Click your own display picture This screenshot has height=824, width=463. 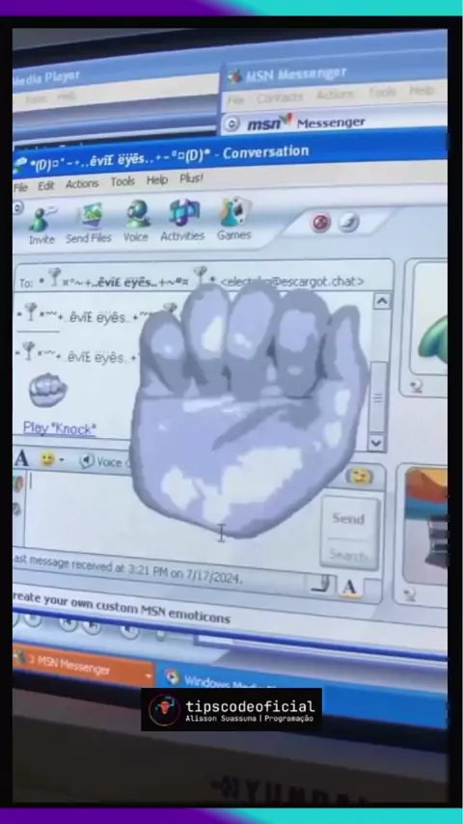(x=426, y=526)
